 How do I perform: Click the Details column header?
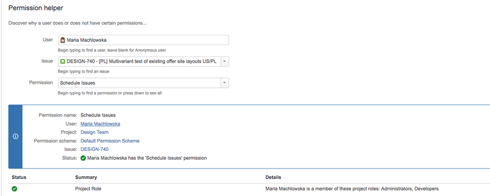coord(273,177)
